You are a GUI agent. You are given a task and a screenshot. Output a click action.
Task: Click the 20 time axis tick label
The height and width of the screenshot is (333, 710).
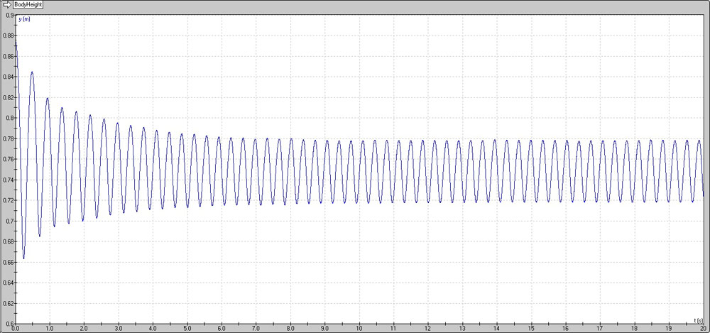pyautogui.click(x=702, y=328)
